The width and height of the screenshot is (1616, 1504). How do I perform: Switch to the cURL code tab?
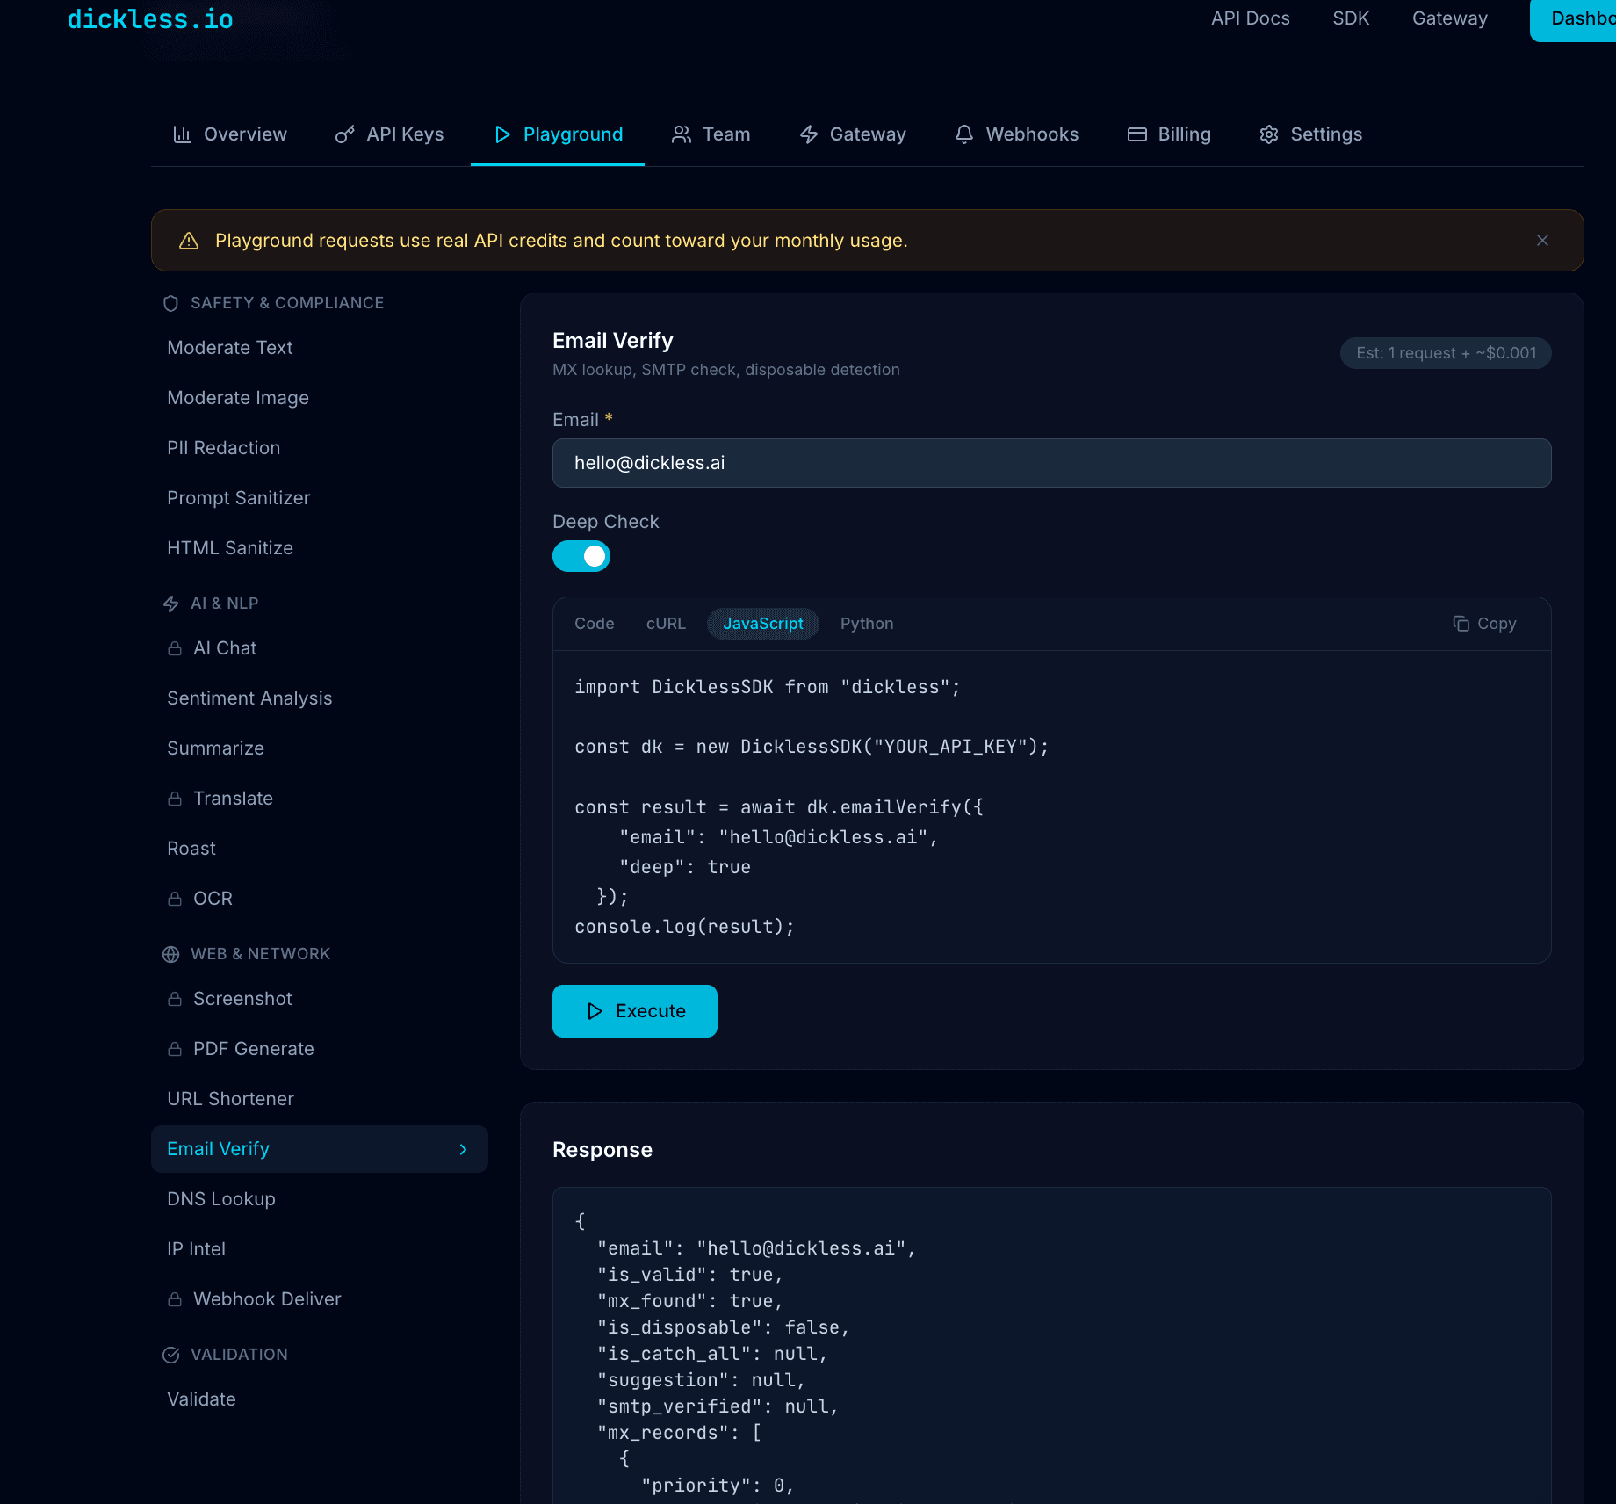[x=665, y=623]
